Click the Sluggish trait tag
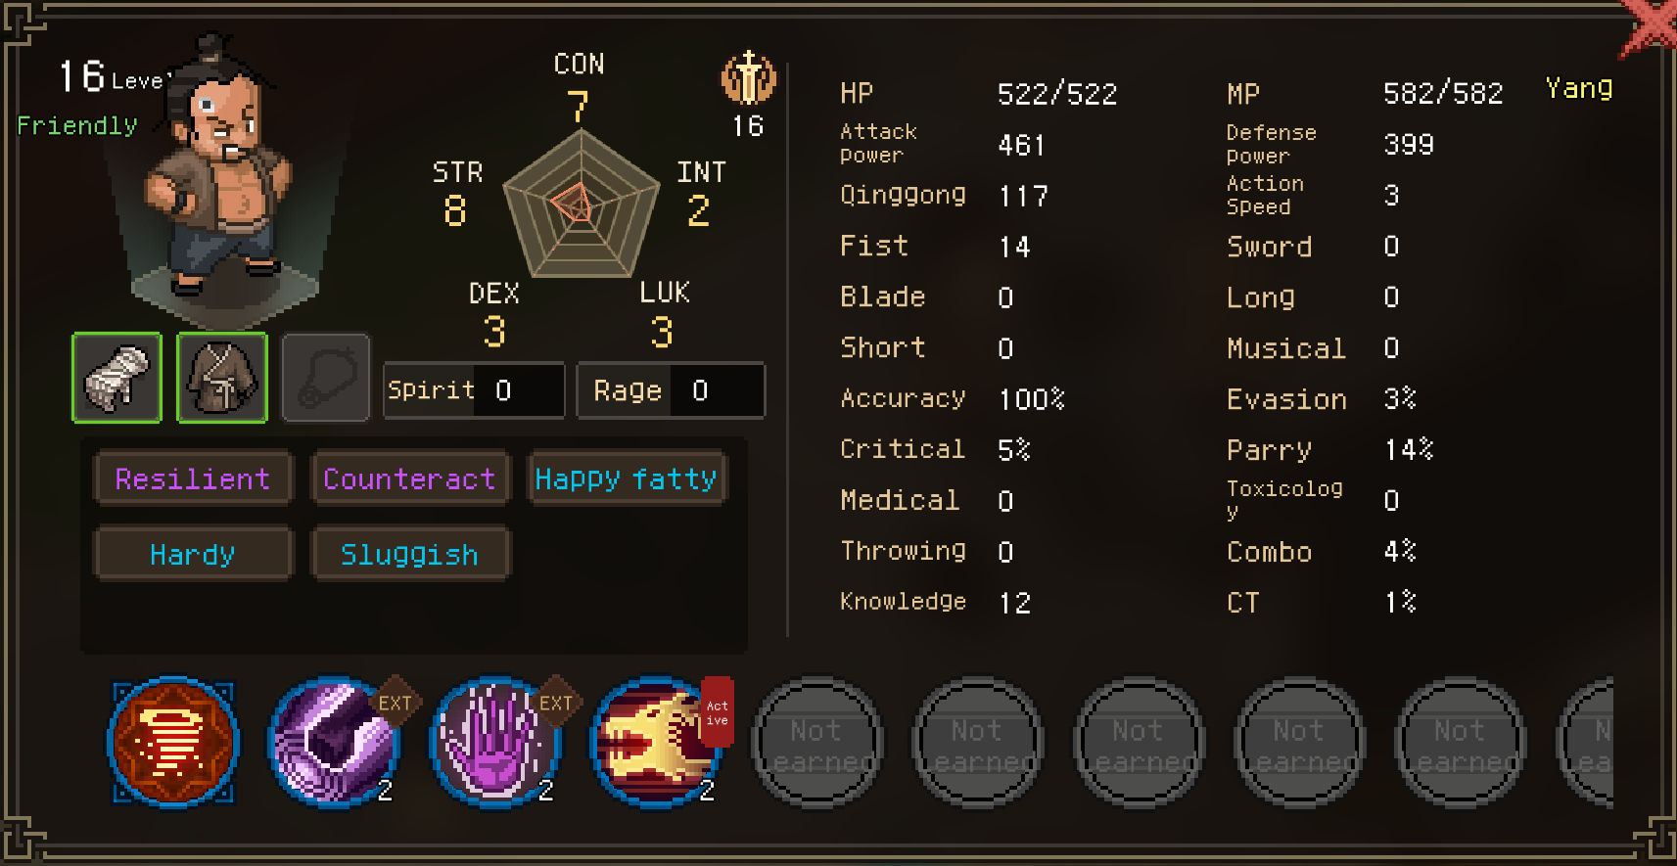Screen dimensions: 1677x866 click(x=410, y=554)
